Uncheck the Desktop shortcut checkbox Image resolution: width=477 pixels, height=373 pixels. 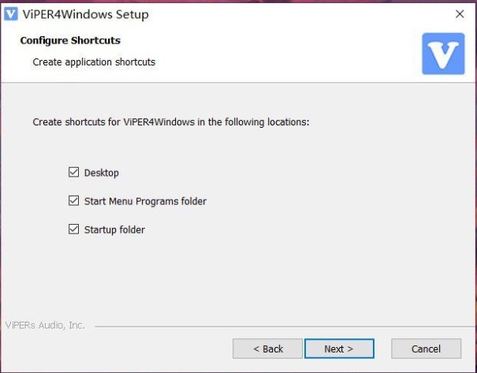click(74, 173)
